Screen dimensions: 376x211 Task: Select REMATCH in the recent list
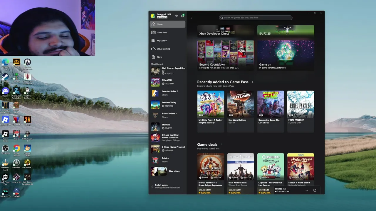(168, 82)
